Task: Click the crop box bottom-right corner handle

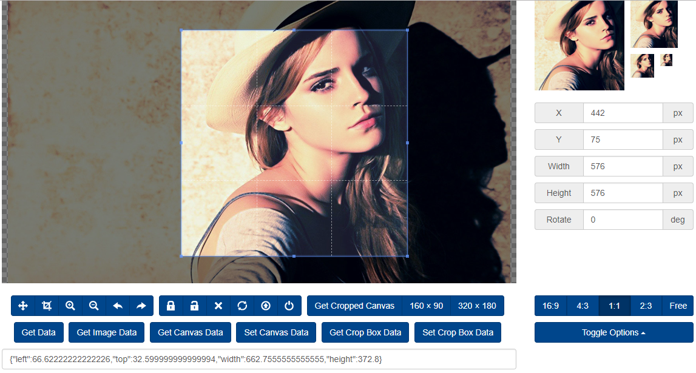Action: pyautogui.click(x=408, y=256)
